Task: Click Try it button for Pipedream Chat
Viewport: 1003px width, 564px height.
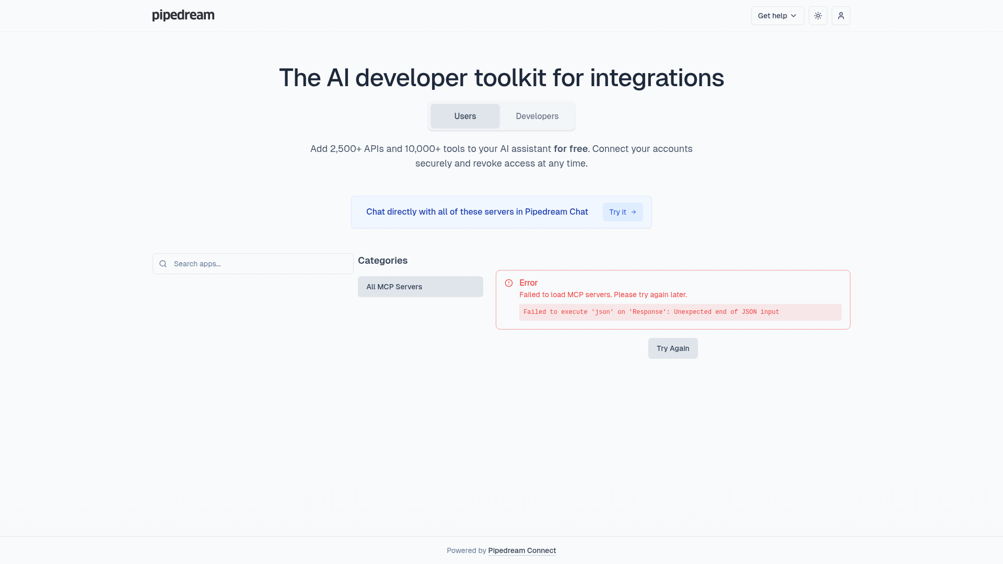Action: (623, 212)
